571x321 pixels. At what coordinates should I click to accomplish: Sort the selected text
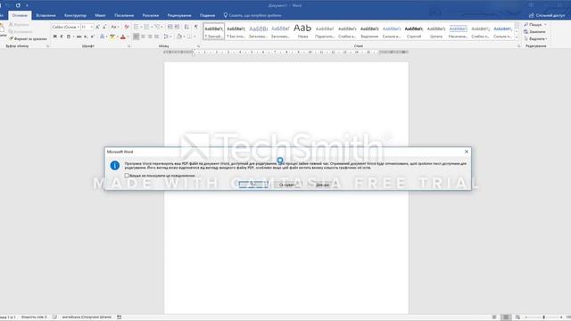tap(186, 27)
